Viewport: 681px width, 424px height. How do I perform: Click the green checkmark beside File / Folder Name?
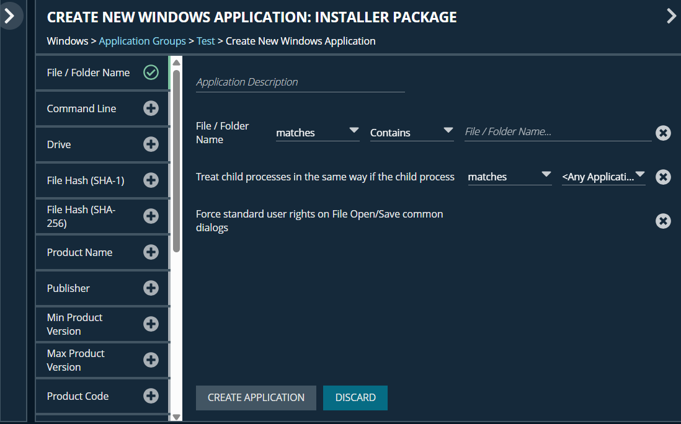[x=151, y=72]
